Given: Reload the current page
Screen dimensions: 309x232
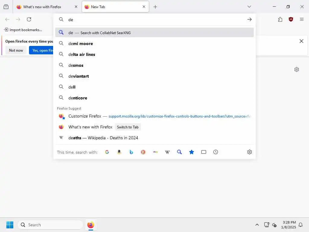Looking at the screenshot, I should pos(29,19).
